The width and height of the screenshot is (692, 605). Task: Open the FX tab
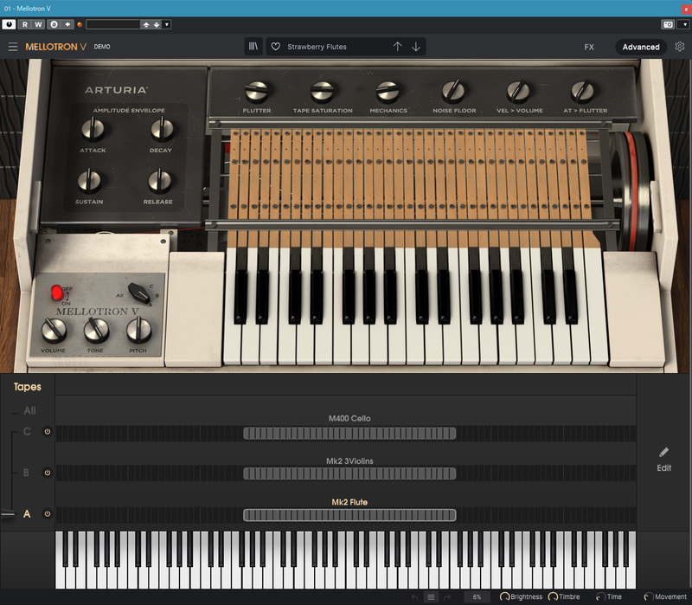(x=589, y=47)
